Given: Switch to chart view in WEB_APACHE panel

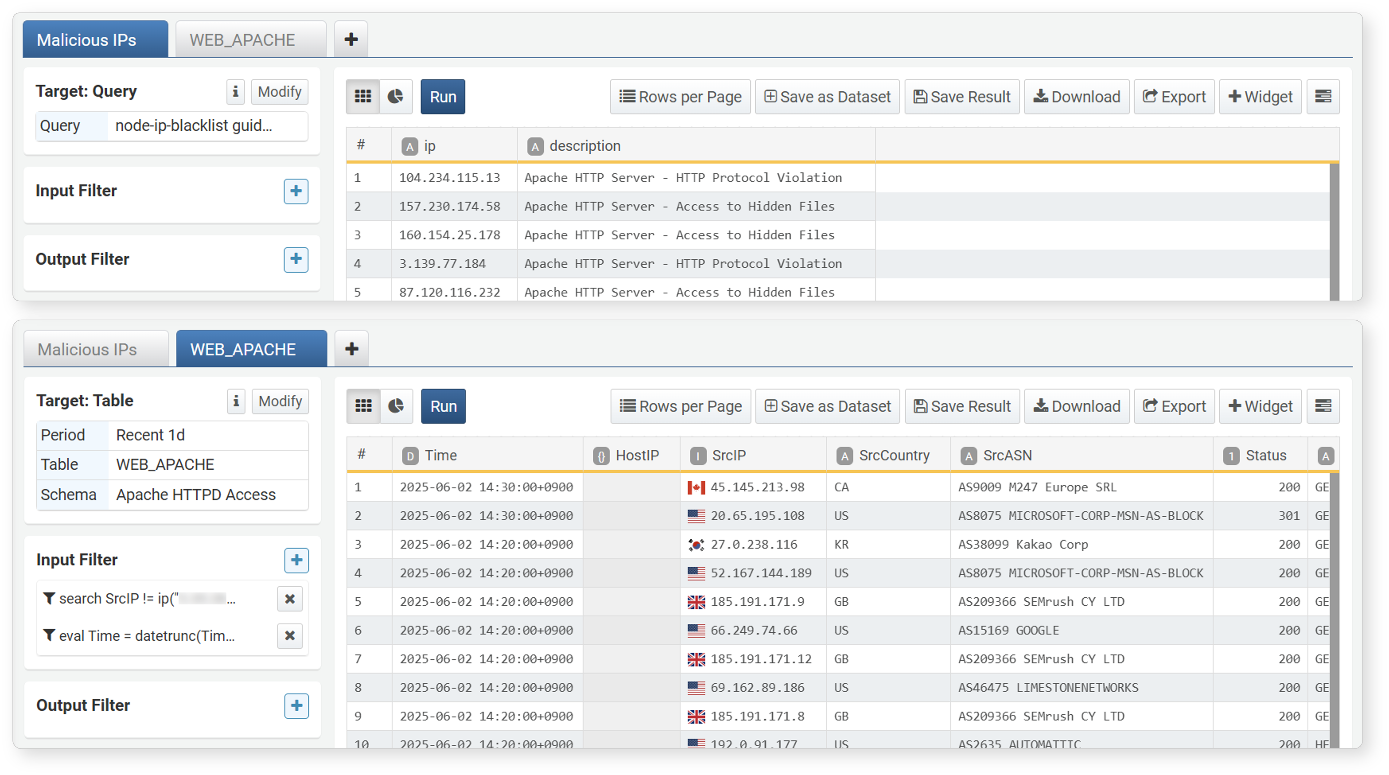Looking at the screenshot, I should pyautogui.click(x=396, y=406).
